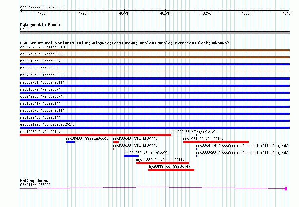Image resolution: width=299 pixels, height=207 pixels.
Task: Click the esv3891290 (Suktitipat2014) label
Action: click(47, 124)
